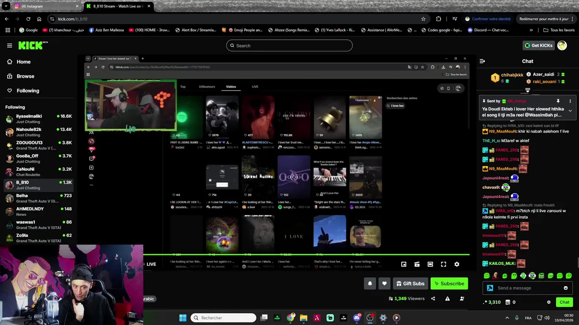579x325 pixels.
Task: Collapse the chat panel with arrow icon
Action: 482,61
